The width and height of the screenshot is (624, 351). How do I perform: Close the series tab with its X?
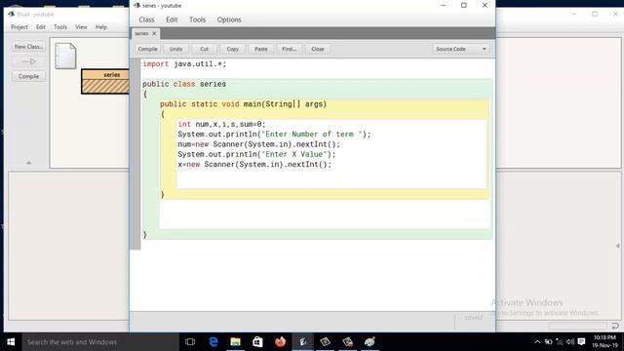154,34
